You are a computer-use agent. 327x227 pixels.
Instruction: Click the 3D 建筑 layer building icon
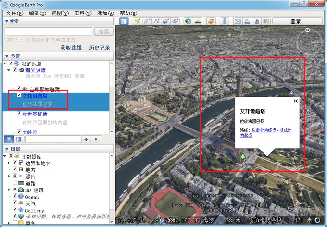tap(21, 189)
